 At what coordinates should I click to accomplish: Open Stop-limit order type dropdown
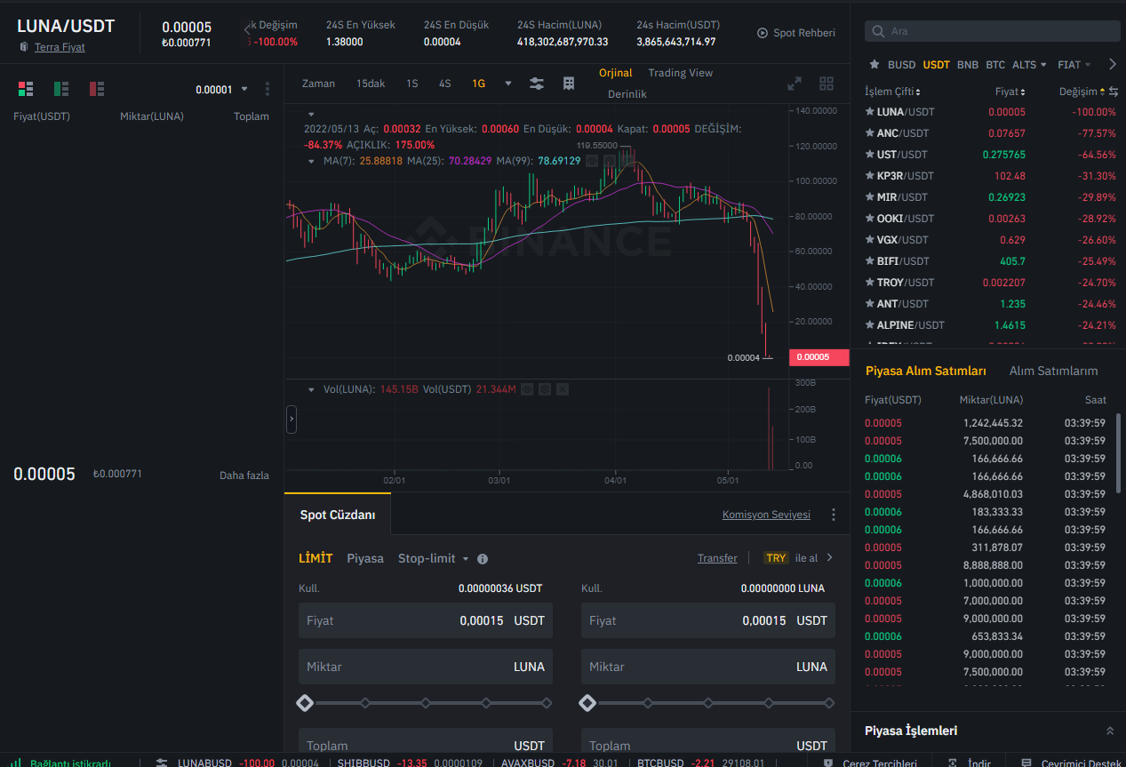tap(433, 559)
